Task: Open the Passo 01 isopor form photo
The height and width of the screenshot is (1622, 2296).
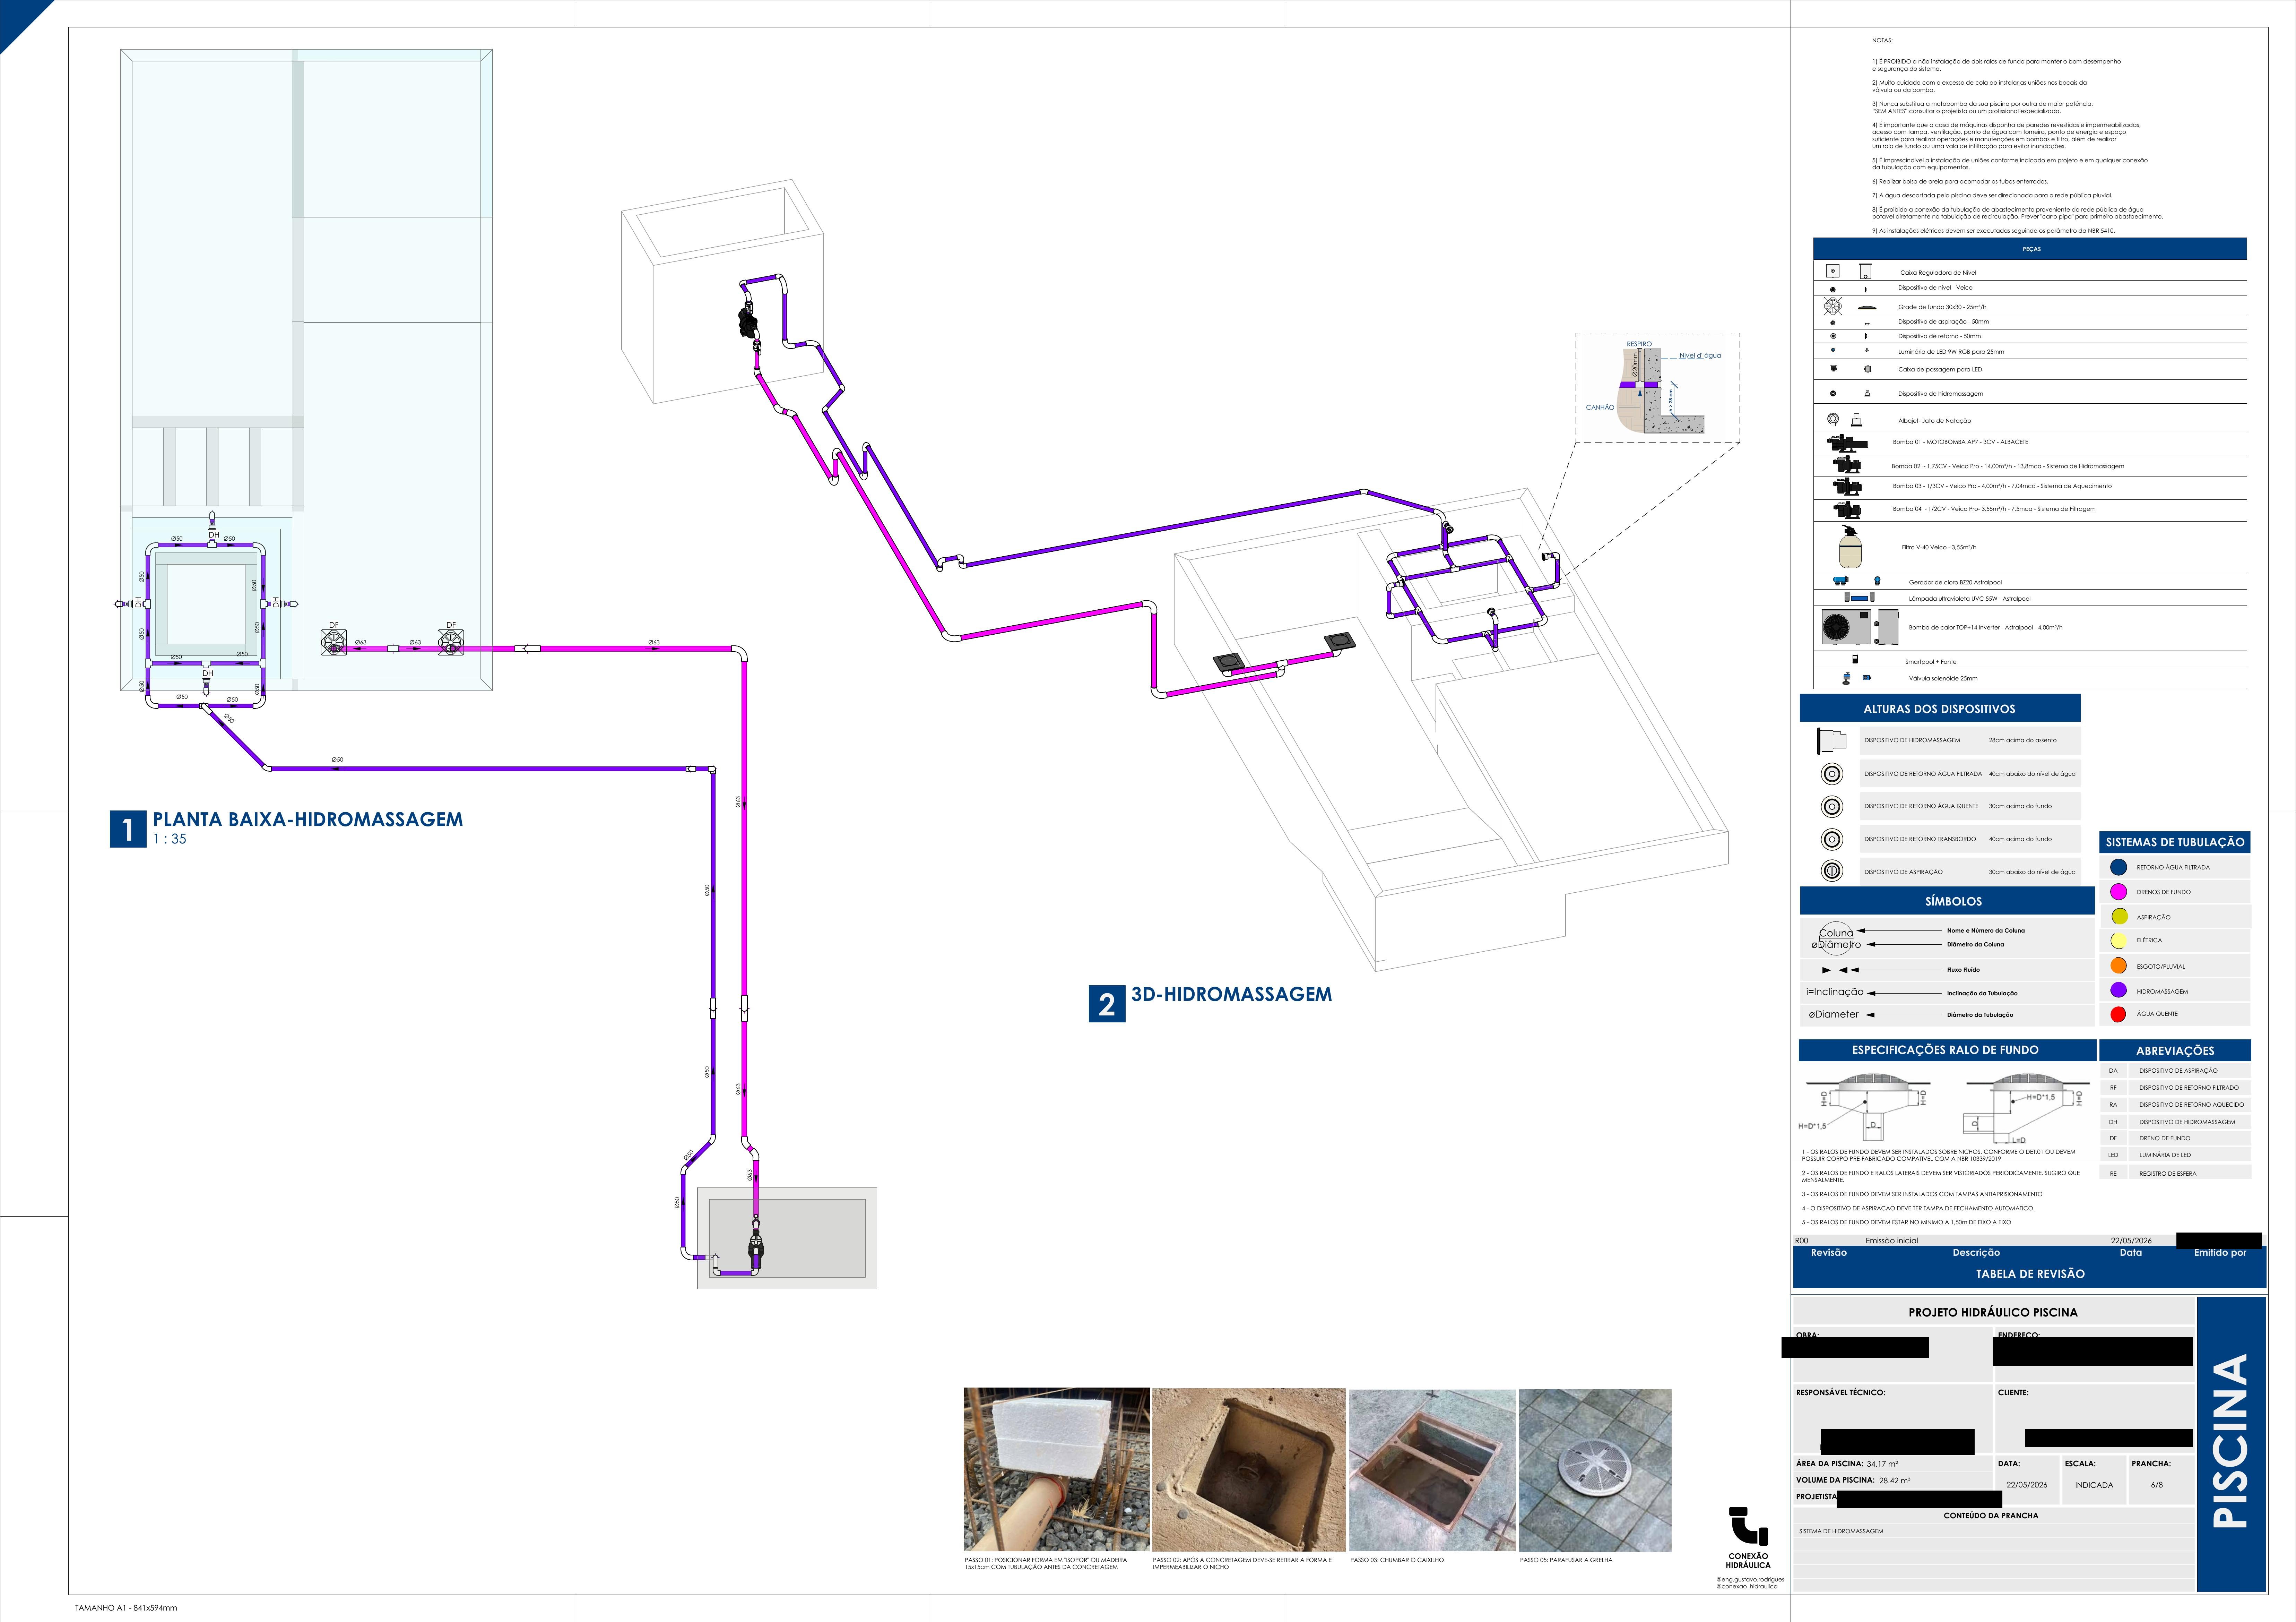Action: (x=1056, y=1469)
